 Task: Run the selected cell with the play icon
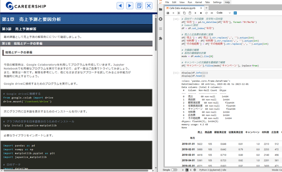195,13
